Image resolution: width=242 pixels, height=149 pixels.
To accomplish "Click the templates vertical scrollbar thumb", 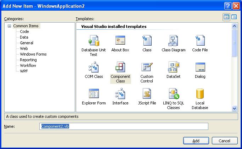I will click(x=234, y=43).
